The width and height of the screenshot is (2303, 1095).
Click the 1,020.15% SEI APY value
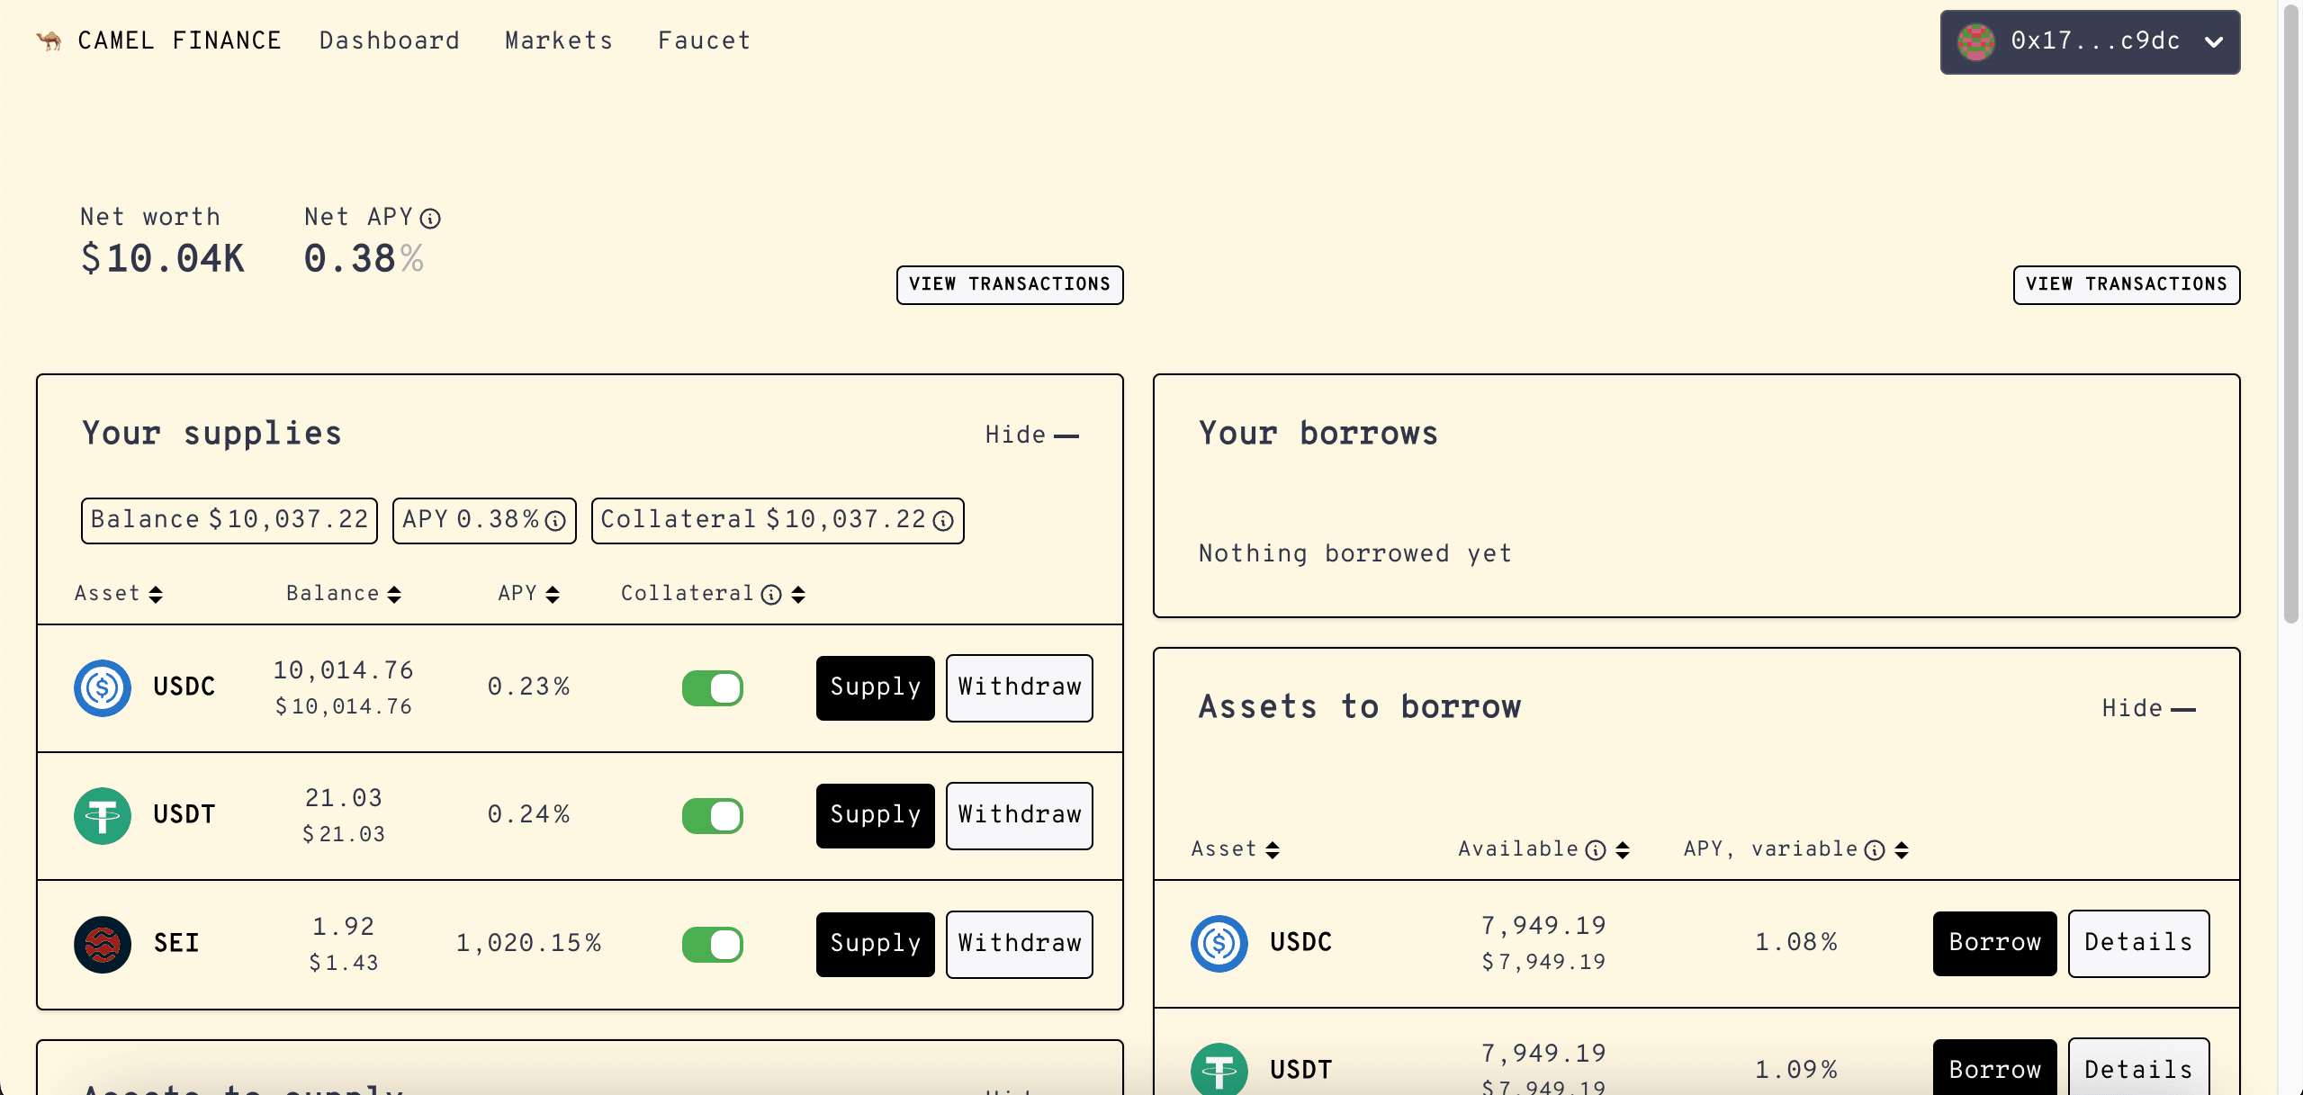point(529,944)
